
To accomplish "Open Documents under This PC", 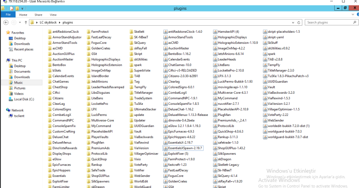I will coord(22,71).
